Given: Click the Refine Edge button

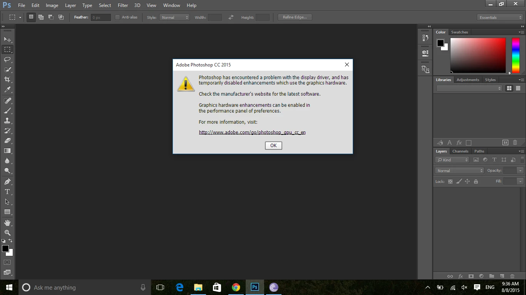Looking at the screenshot, I should [295, 17].
